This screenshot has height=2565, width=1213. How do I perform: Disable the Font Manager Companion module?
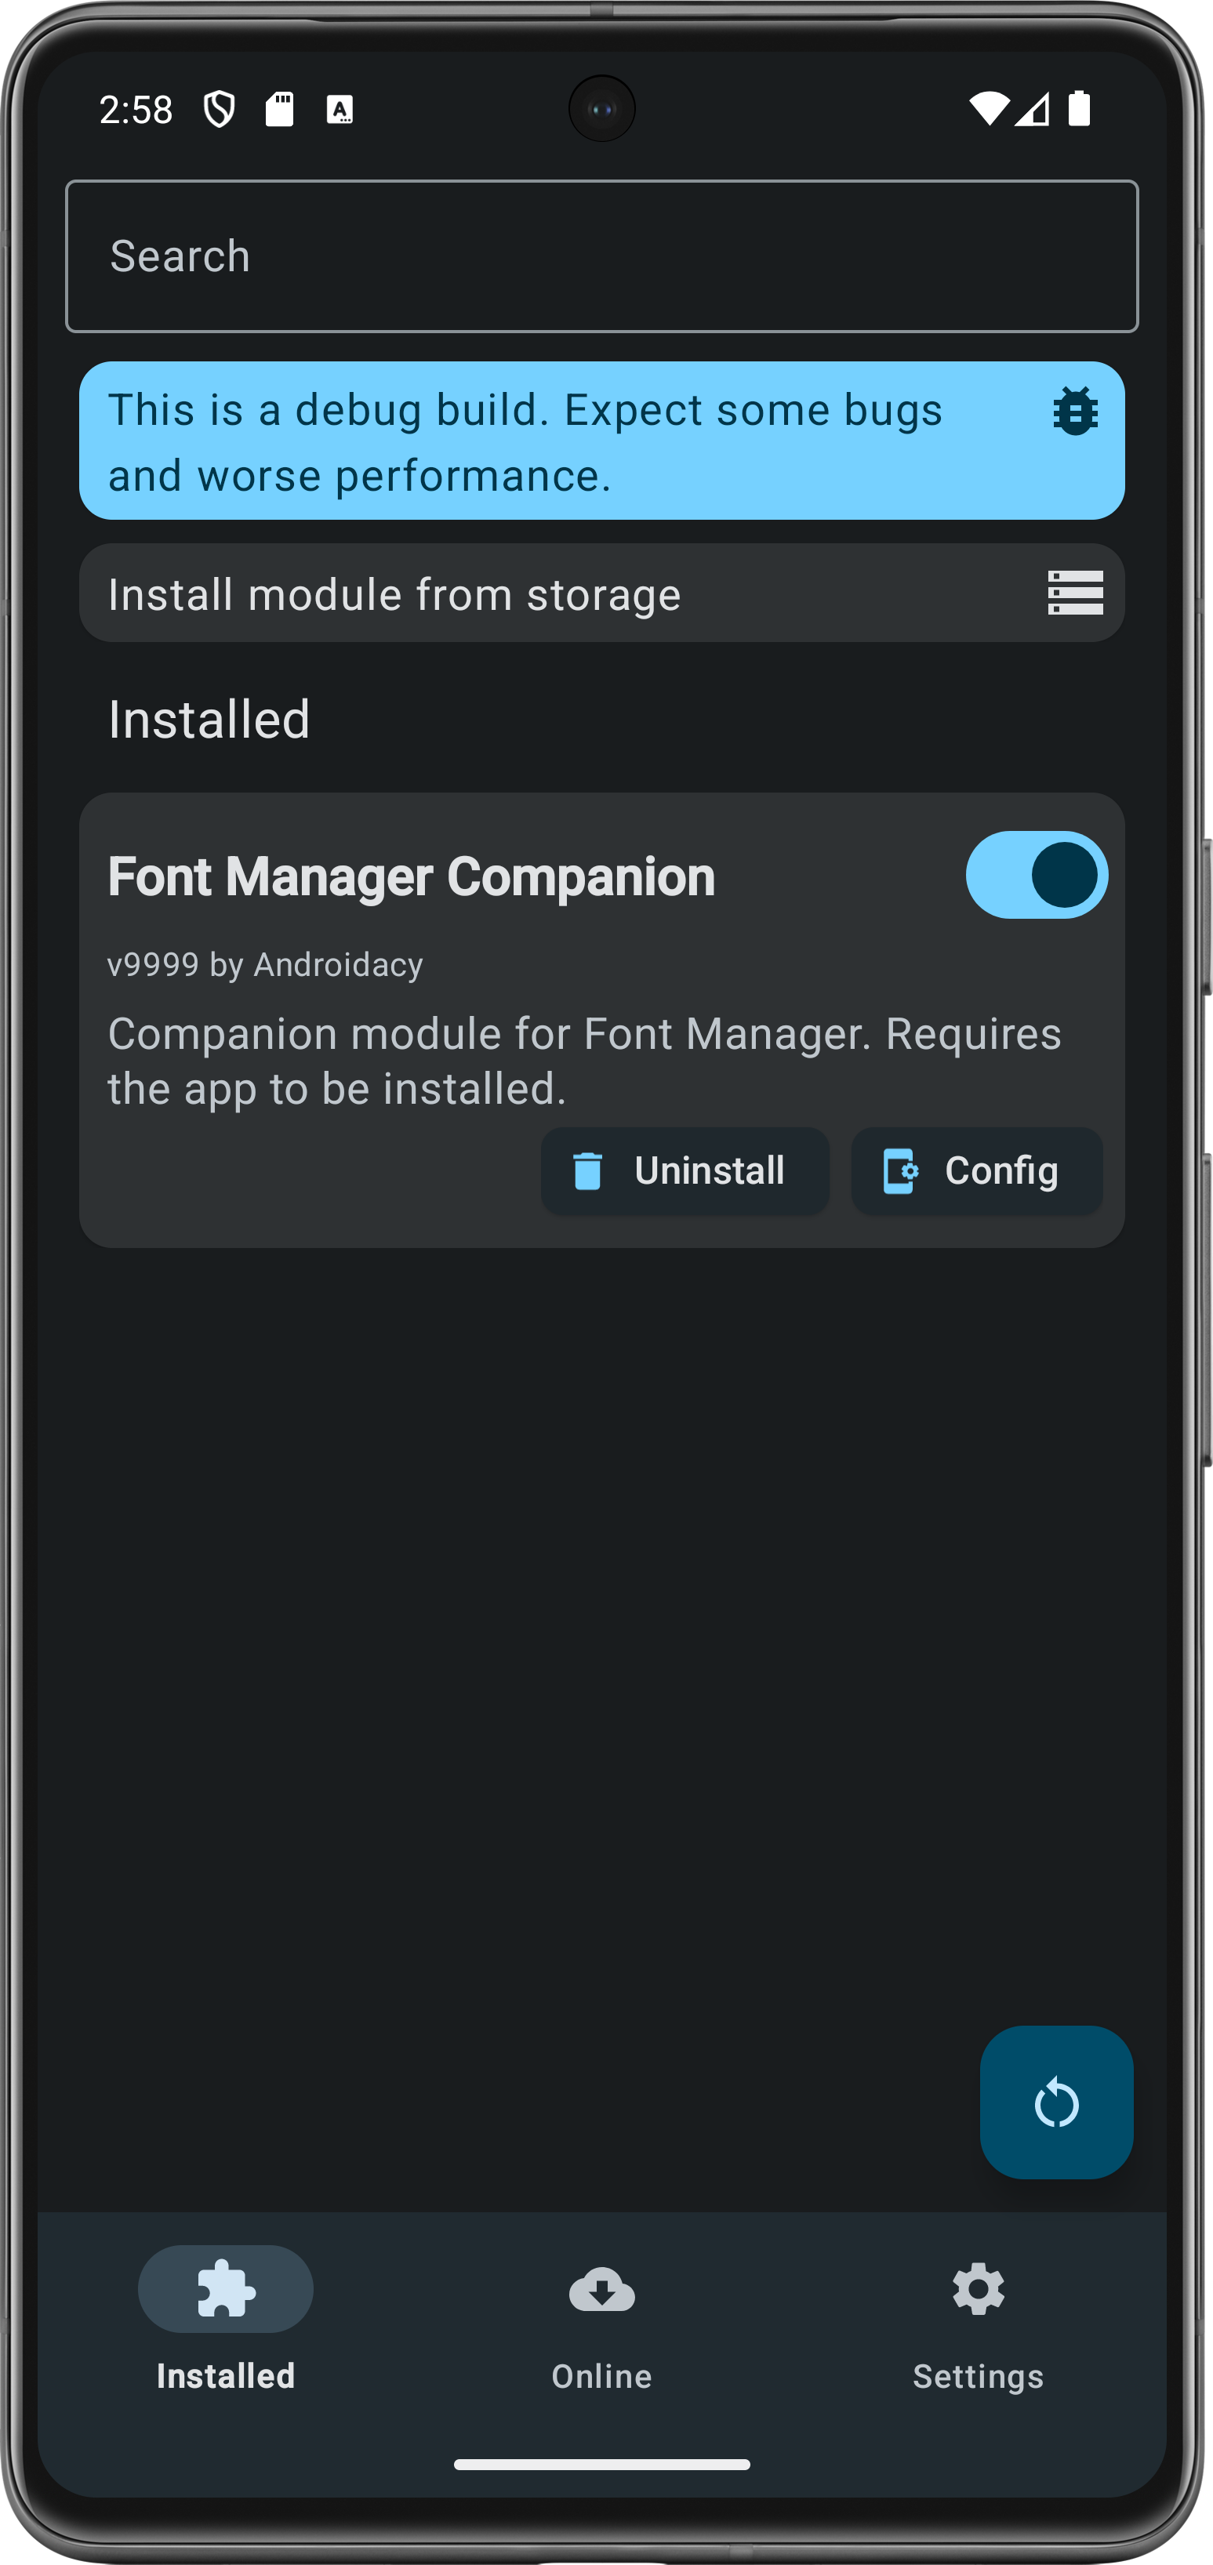(1036, 875)
